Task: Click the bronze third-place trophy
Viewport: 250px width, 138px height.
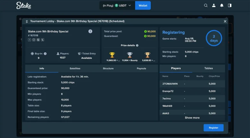Action: click(x=147, y=55)
